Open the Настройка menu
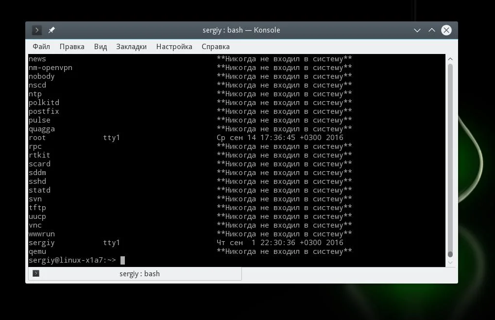 [x=174, y=46]
